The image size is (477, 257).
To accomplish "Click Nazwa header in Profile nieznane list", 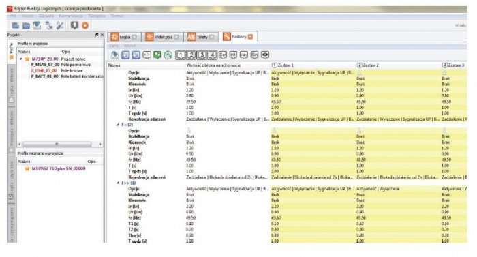I will pyautogui.click(x=24, y=162).
